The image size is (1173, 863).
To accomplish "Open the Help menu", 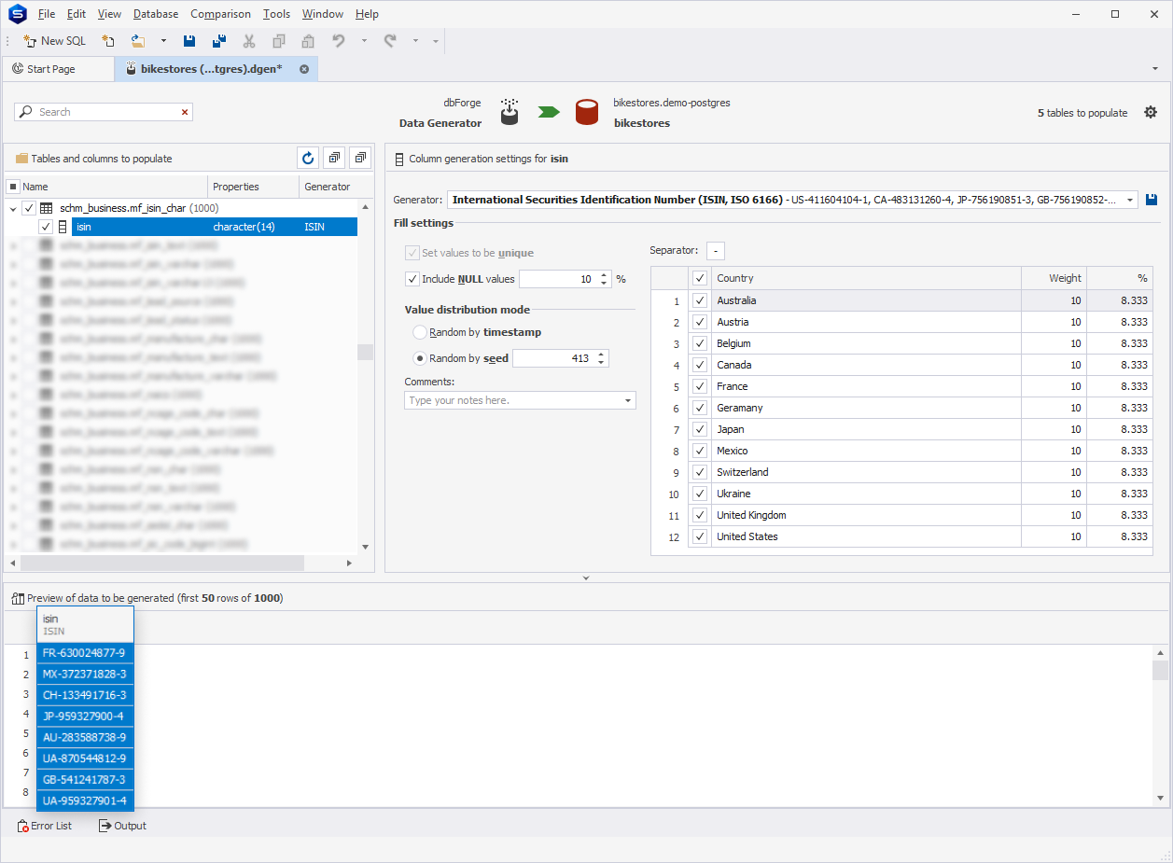I will 367,14.
